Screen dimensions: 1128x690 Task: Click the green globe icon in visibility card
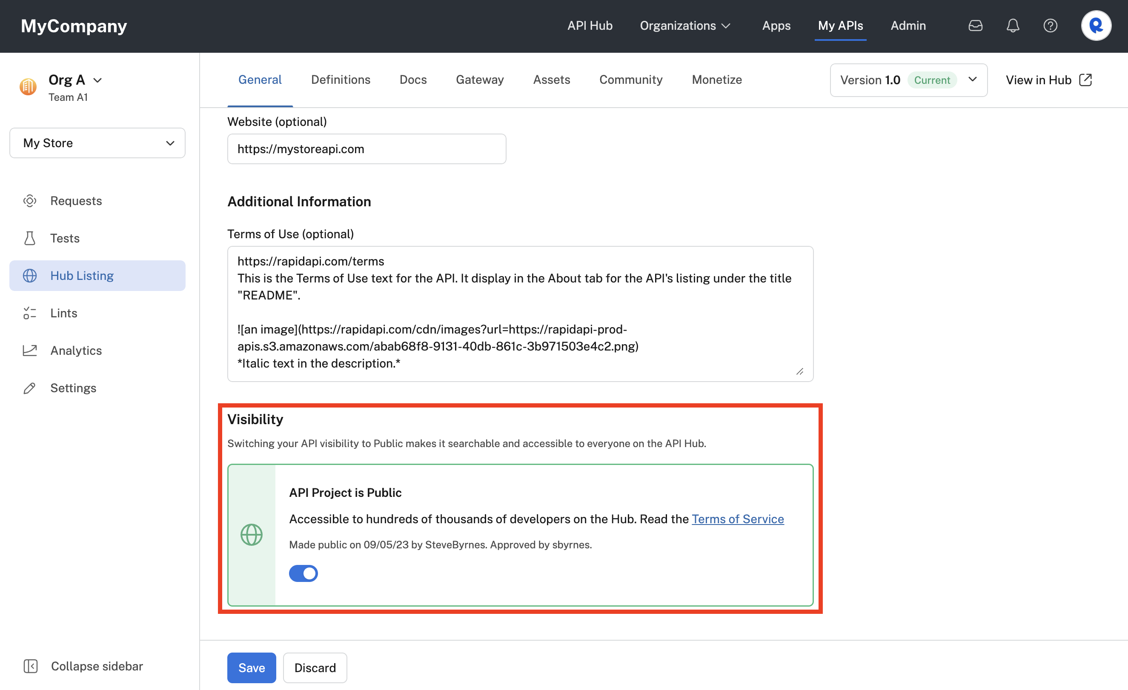(x=252, y=534)
